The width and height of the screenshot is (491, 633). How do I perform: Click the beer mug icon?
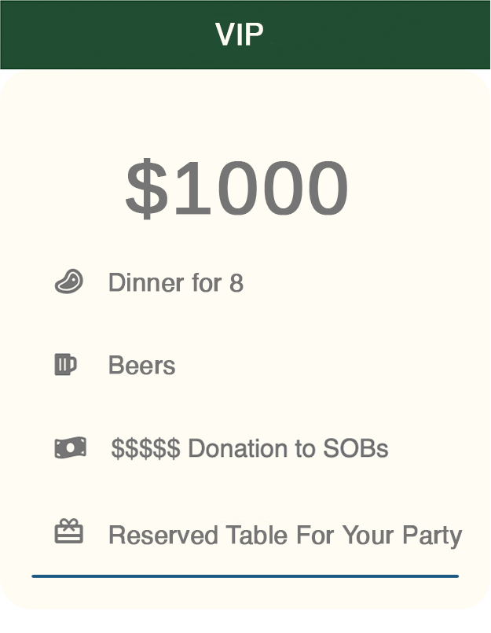click(66, 365)
